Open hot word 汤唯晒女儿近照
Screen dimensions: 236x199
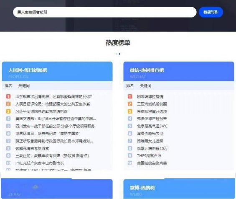pyautogui.click(x=150, y=141)
